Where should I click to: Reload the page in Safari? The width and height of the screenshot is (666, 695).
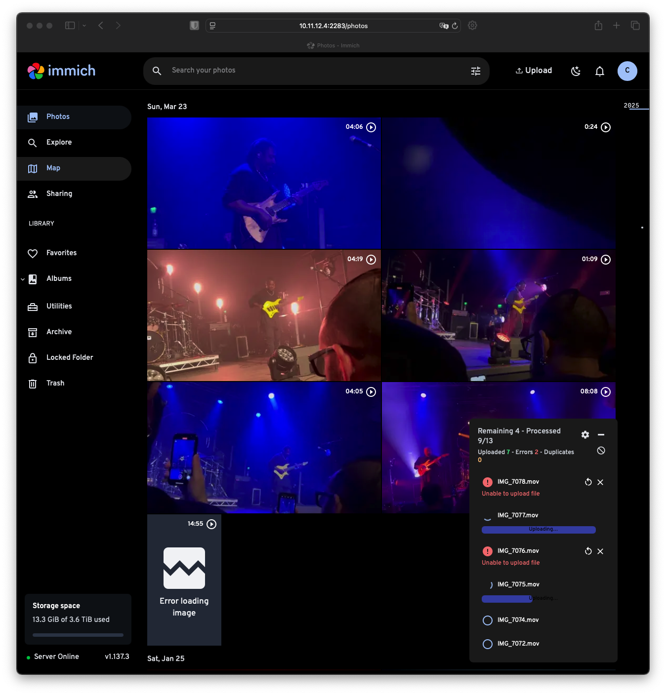[x=455, y=26]
